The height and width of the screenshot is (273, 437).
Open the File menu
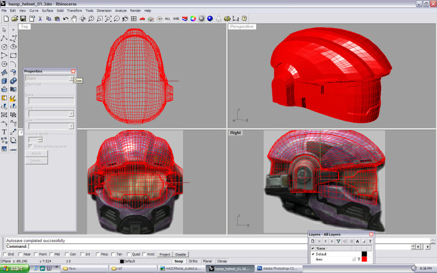(x=4, y=10)
